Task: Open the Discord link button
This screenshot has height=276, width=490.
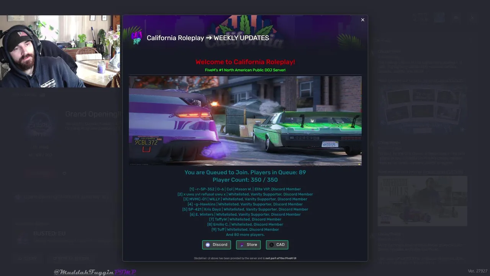Action: [216, 245]
